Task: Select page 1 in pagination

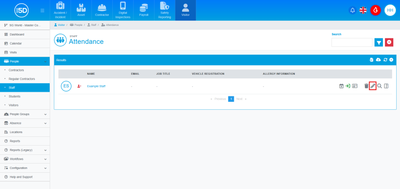Action: tap(231, 99)
